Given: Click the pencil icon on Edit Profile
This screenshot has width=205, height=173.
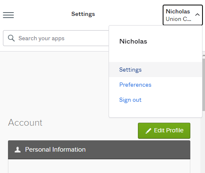Looking at the screenshot, I should click(x=148, y=131).
